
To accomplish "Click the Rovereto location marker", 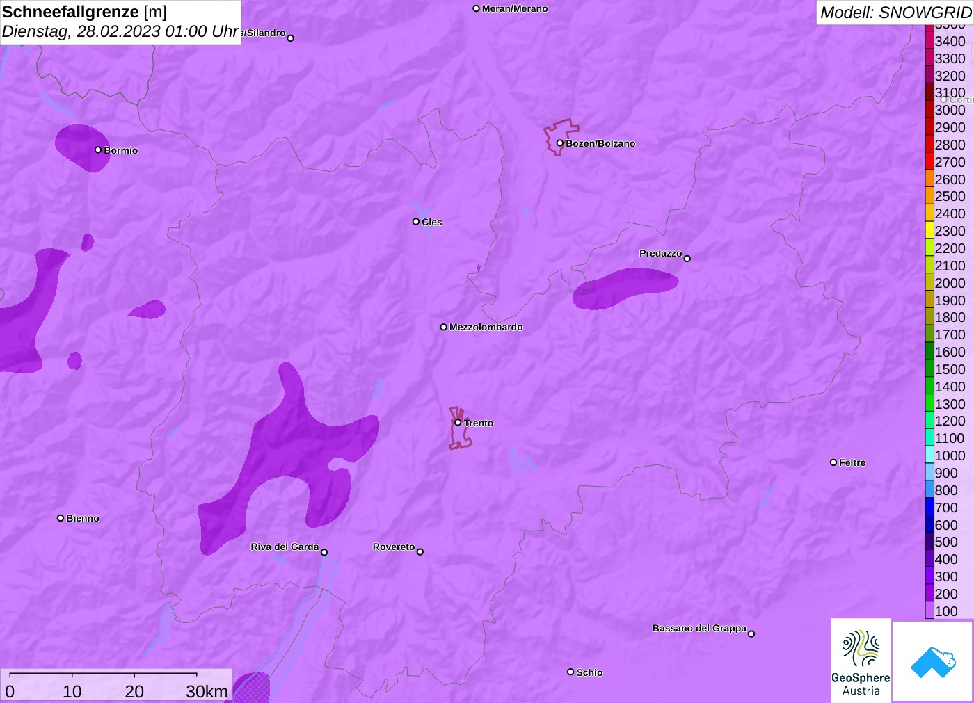I will (x=420, y=552).
